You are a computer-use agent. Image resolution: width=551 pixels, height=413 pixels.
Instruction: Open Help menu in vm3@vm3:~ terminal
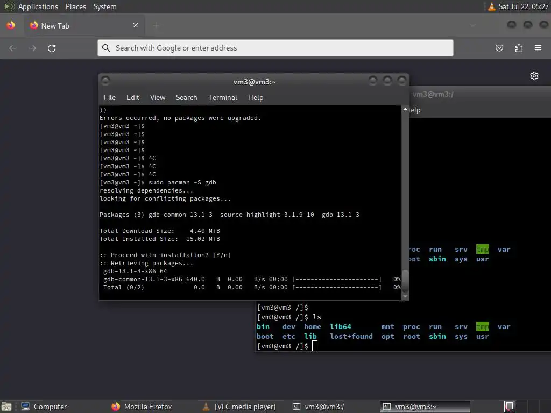tap(256, 98)
